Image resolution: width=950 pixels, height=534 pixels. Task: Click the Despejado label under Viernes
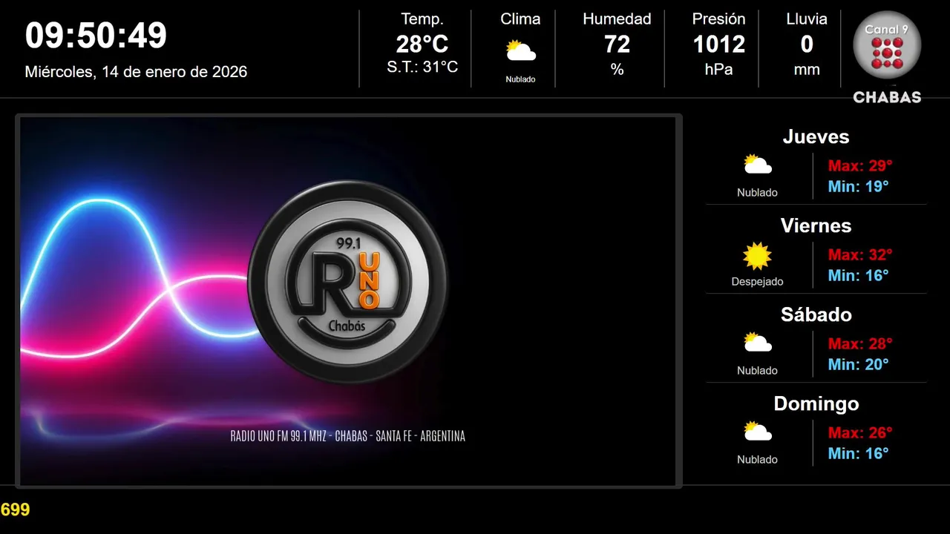coord(757,282)
